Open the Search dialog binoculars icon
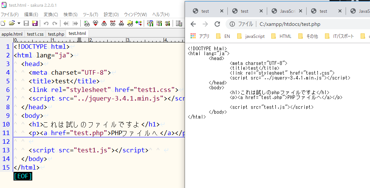This screenshot has height=188, width=370. pyautogui.click(x=87, y=23)
